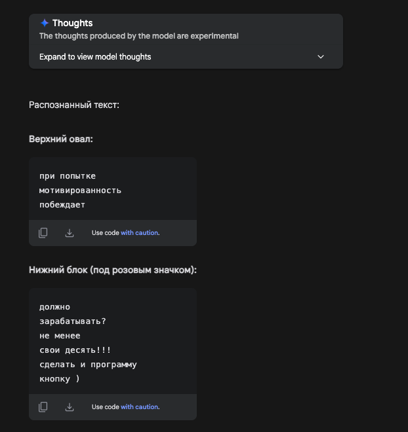This screenshot has height=432, width=408.
Task: Click the 'мотивированность' code line
Action: point(80,190)
